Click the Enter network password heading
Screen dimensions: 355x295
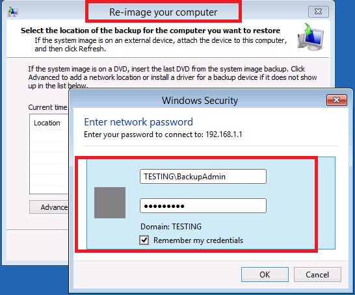138,122
